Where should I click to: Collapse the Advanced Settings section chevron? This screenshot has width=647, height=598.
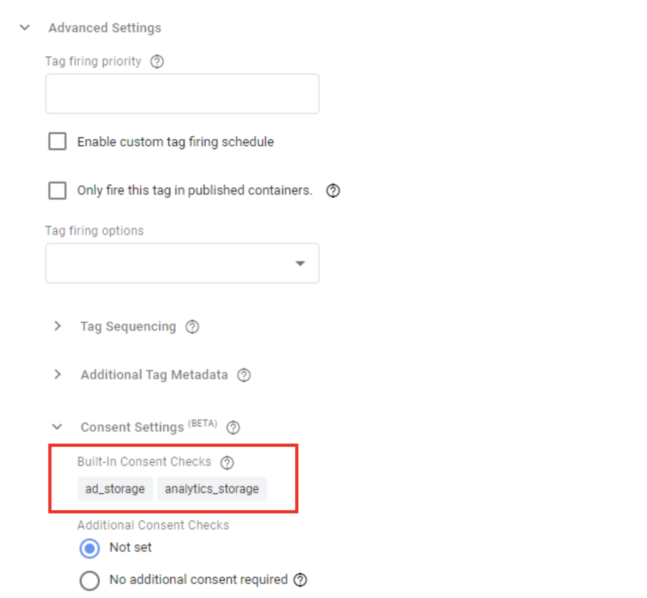[x=24, y=28]
